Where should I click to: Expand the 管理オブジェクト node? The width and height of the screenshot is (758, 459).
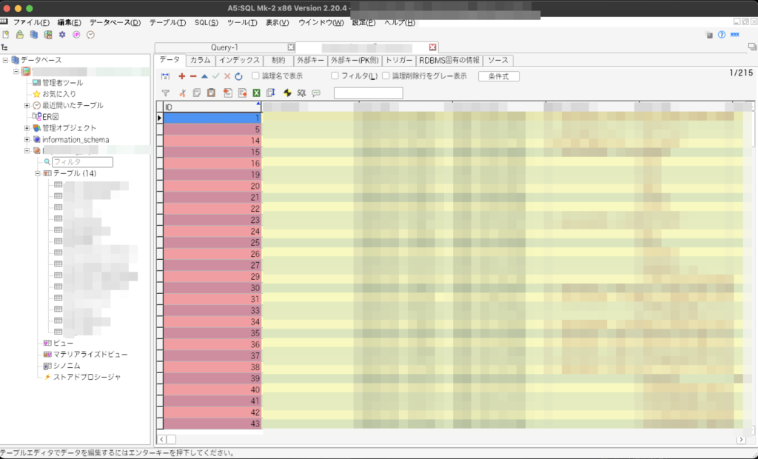click(x=27, y=128)
